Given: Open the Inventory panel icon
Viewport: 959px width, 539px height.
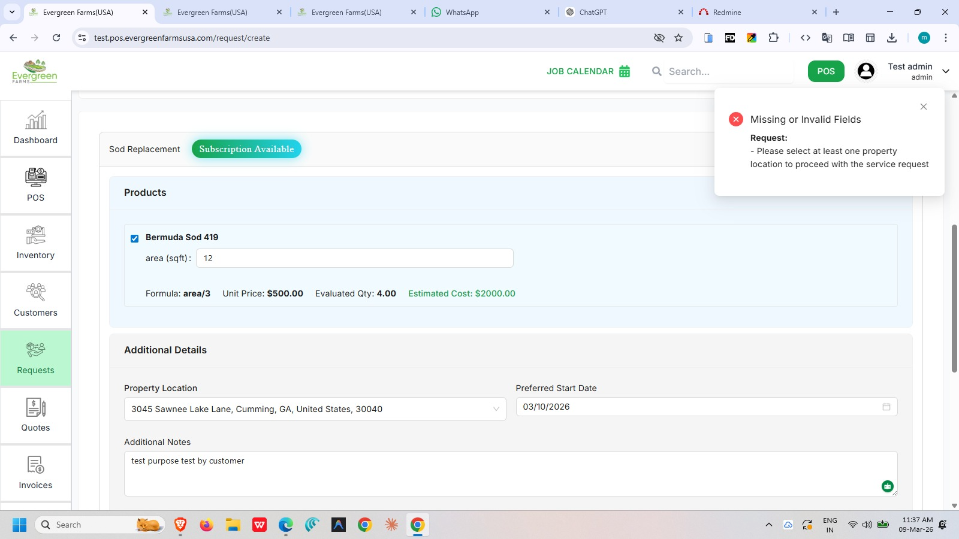Looking at the screenshot, I should [35, 235].
